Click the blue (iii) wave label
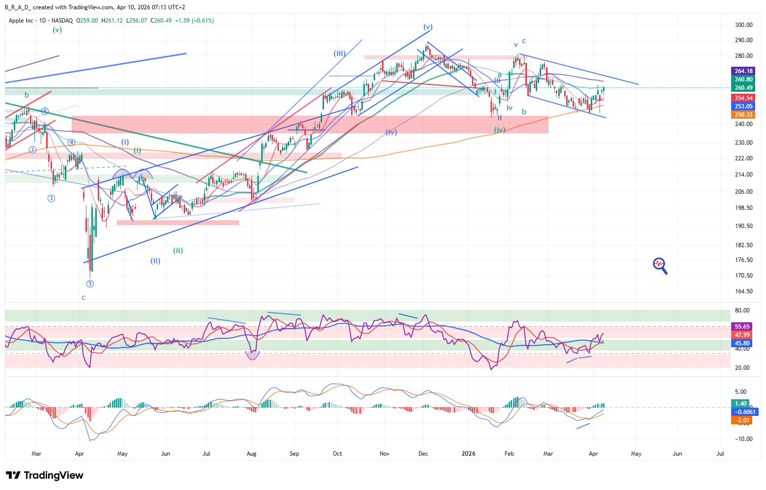The height and width of the screenshot is (490, 766). click(x=339, y=53)
